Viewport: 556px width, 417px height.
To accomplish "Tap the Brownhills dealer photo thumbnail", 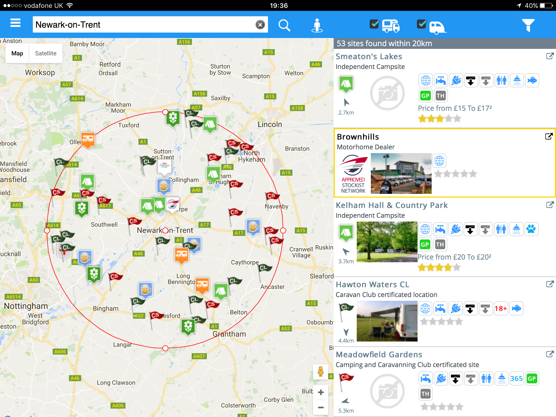I will (401, 173).
